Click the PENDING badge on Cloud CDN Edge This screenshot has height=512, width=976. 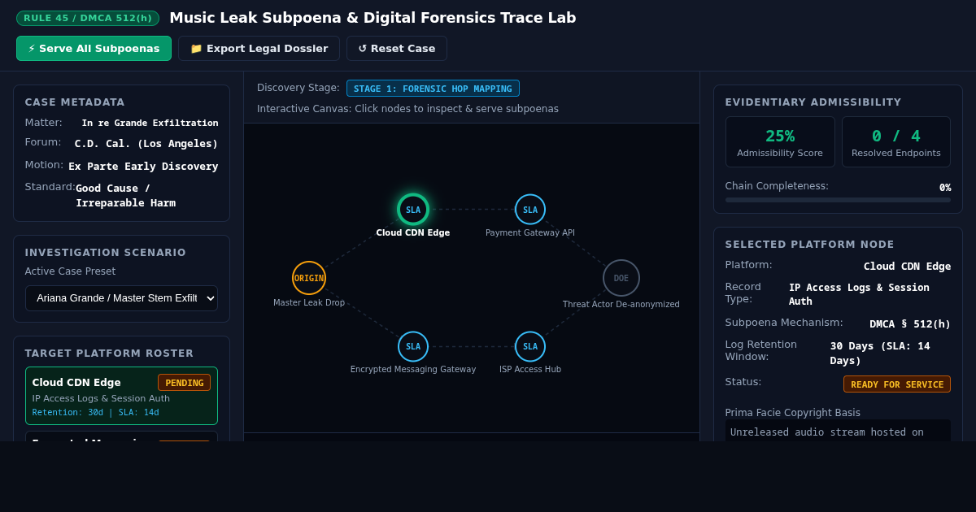tap(184, 383)
